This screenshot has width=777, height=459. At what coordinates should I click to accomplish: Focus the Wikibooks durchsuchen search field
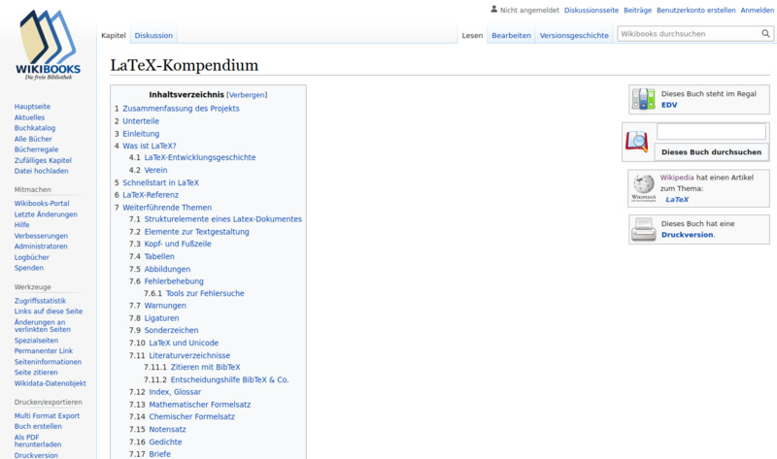click(x=688, y=34)
